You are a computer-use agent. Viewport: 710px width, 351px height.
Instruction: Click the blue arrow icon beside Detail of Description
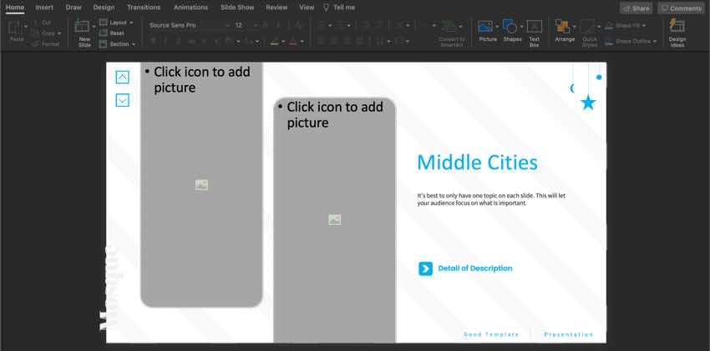[425, 268]
